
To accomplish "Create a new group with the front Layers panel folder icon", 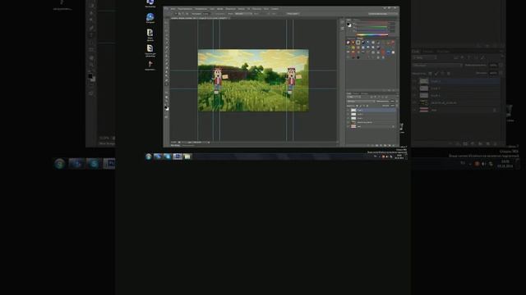I will click(385, 146).
